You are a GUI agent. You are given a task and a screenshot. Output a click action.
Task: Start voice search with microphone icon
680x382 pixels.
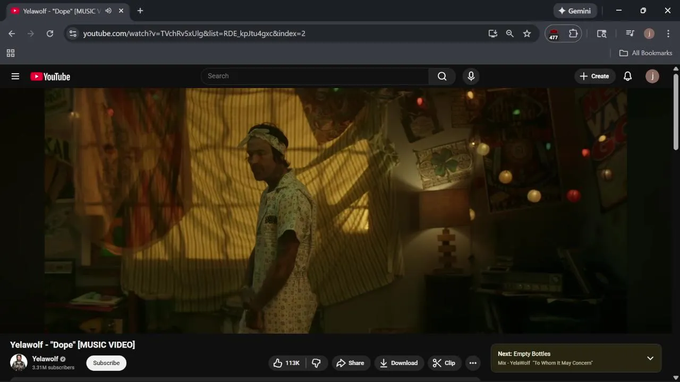click(x=471, y=76)
